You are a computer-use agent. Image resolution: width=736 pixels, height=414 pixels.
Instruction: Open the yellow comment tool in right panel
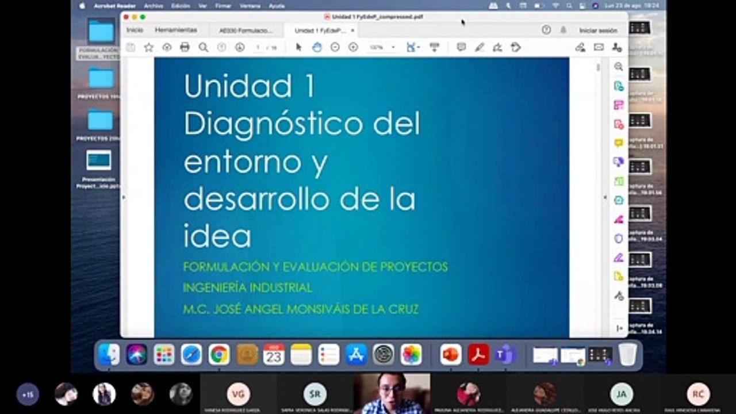click(x=619, y=143)
